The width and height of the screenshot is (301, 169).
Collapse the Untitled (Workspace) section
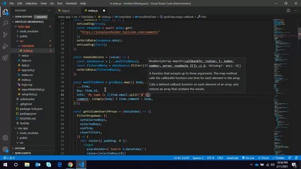pos(32,22)
